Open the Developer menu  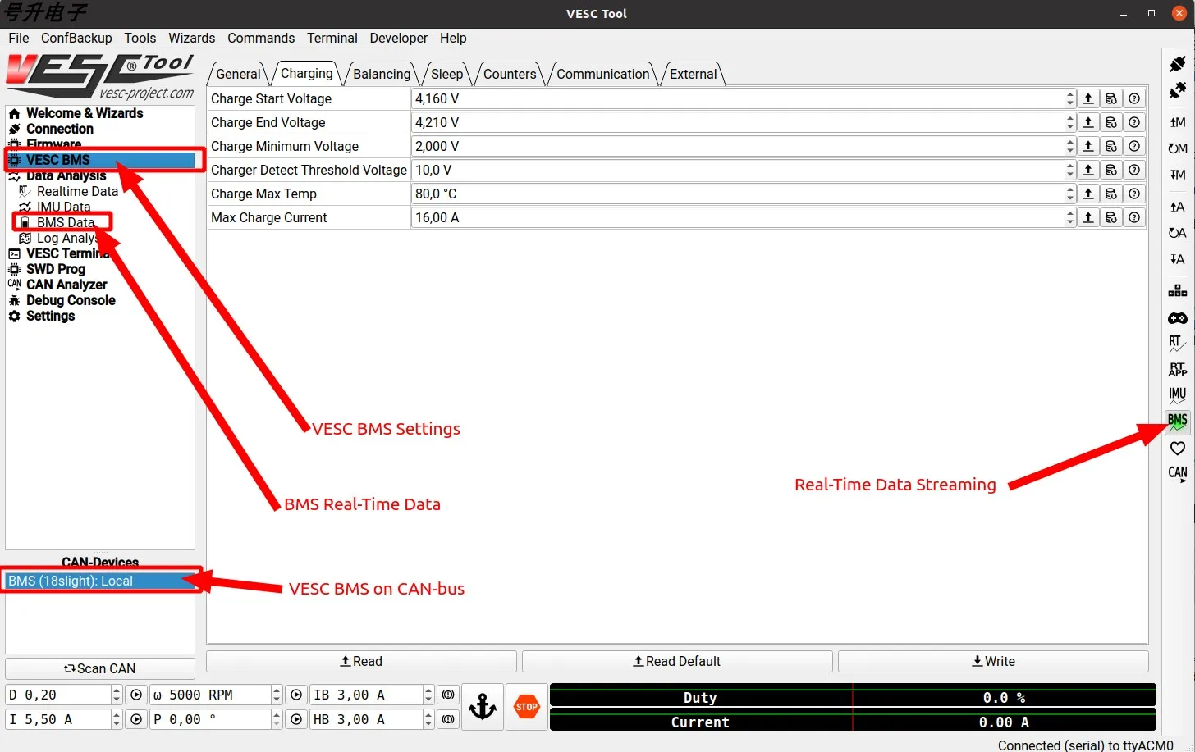(x=398, y=38)
